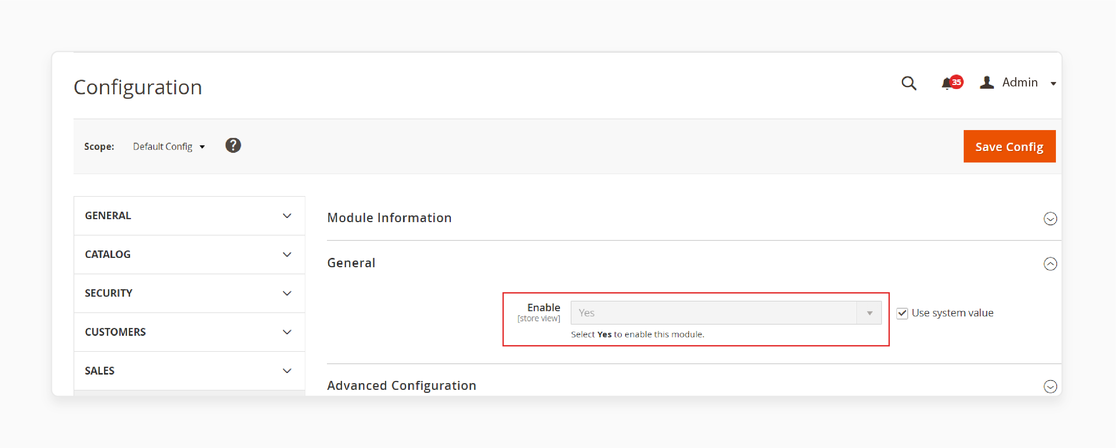Viewport: 1116px width, 448px height.
Task: Click the Admin user avatar icon
Action: pos(986,82)
